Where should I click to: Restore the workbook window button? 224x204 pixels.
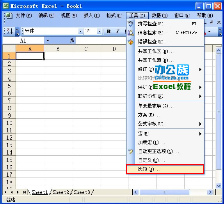pos(212,22)
